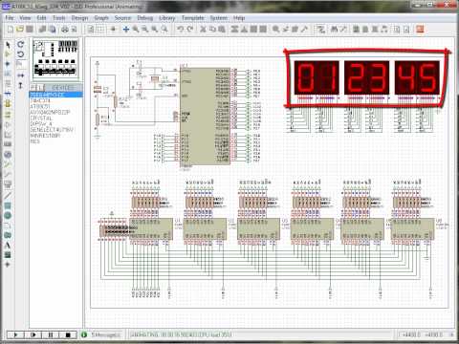Stop the running simulation
Image resolution: width=459 pixels, height=344 pixels.
(x=68, y=334)
